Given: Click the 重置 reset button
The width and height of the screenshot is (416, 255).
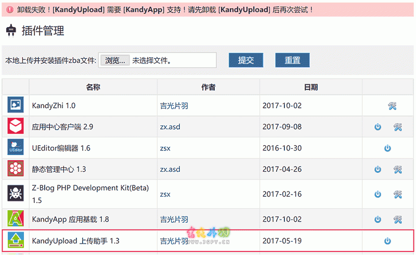Looking at the screenshot, I should coord(292,60).
